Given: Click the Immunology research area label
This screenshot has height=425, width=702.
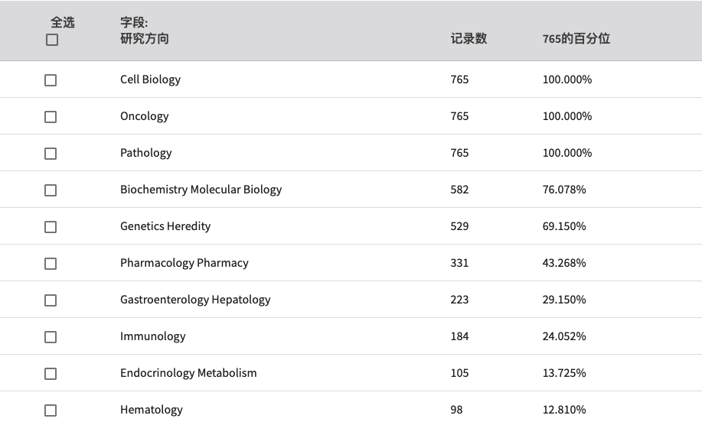Looking at the screenshot, I should tap(152, 336).
